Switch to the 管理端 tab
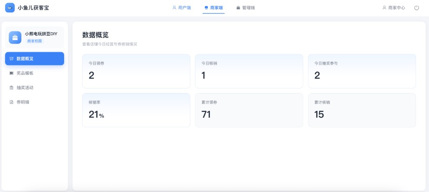Screen dimensions: 429x192 [246, 8]
